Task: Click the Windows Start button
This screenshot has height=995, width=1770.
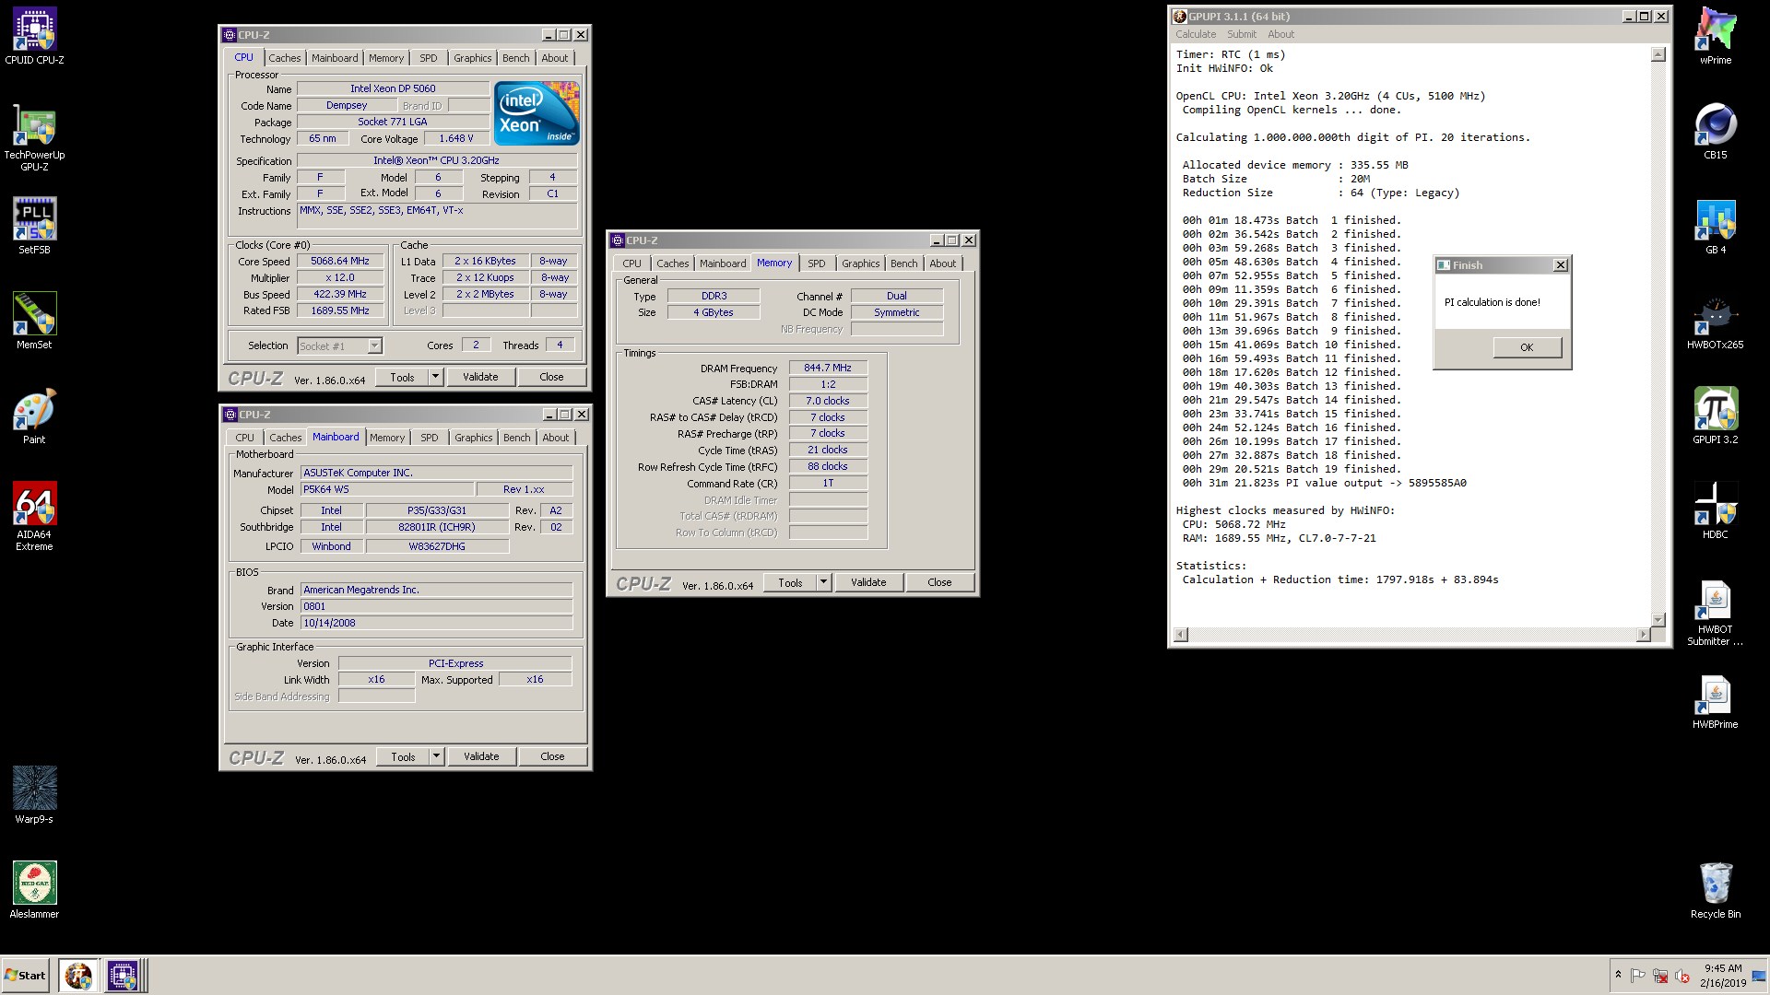Action: pyautogui.click(x=26, y=976)
